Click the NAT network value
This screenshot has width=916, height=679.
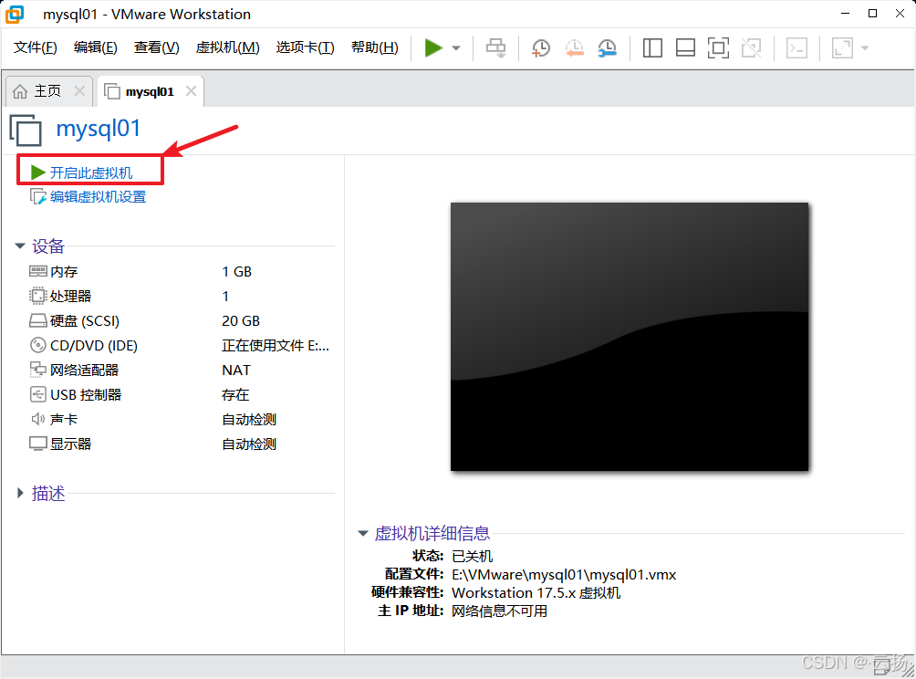click(236, 370)
